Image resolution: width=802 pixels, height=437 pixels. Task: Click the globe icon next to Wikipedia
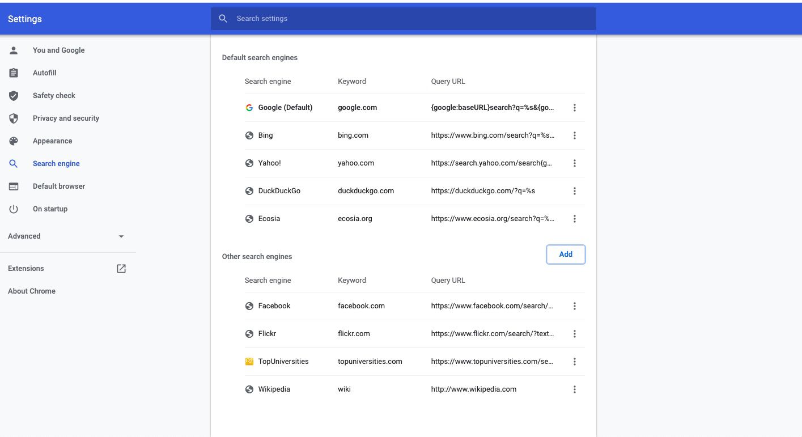coord(249,389)
